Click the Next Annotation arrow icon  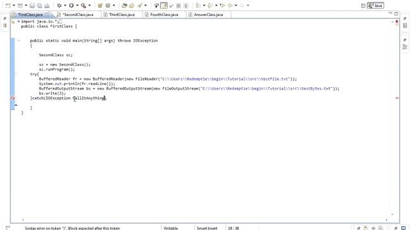tap(198, 6)
